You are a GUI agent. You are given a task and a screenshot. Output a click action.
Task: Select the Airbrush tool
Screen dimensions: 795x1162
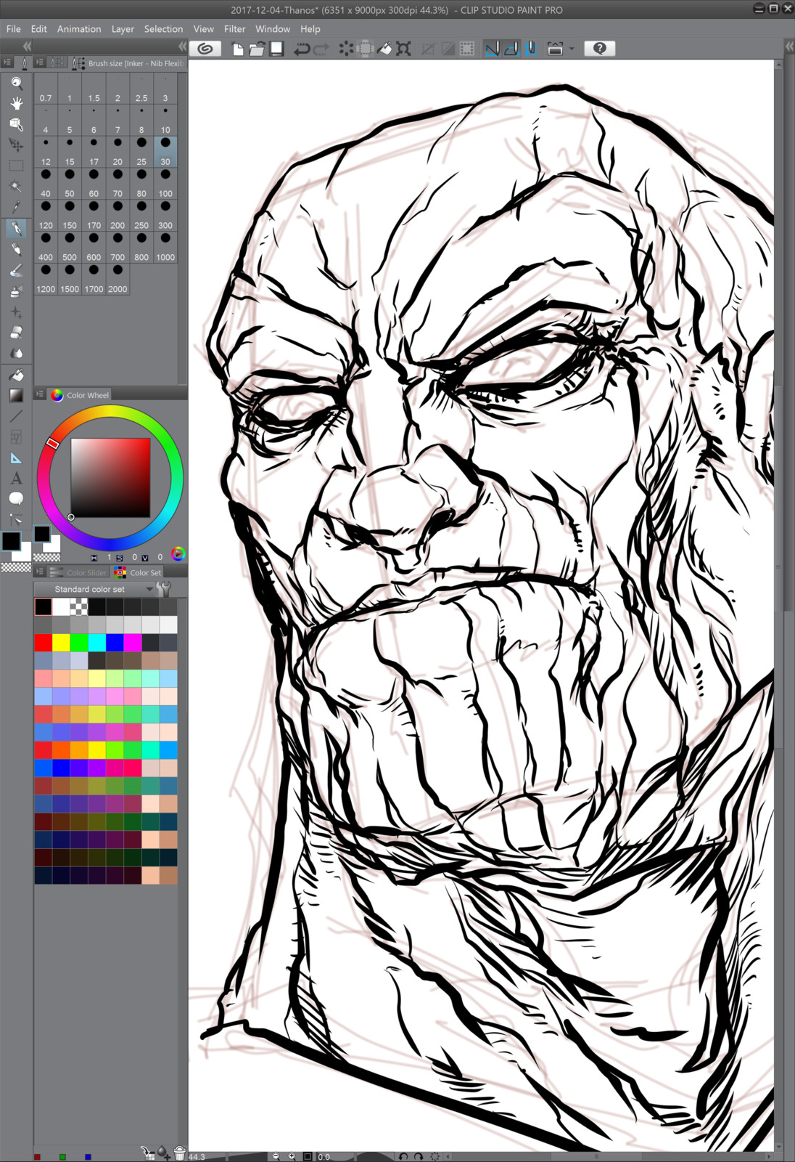(x=16, y=291)
